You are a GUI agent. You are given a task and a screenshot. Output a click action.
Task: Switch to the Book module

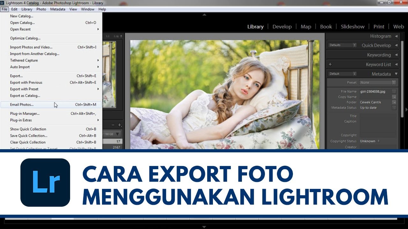tap(326, 27)
